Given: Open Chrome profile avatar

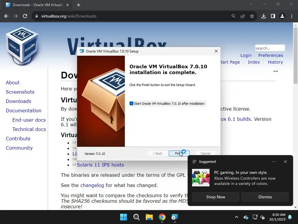Looking at the screenshot, I should pos(282,16).
